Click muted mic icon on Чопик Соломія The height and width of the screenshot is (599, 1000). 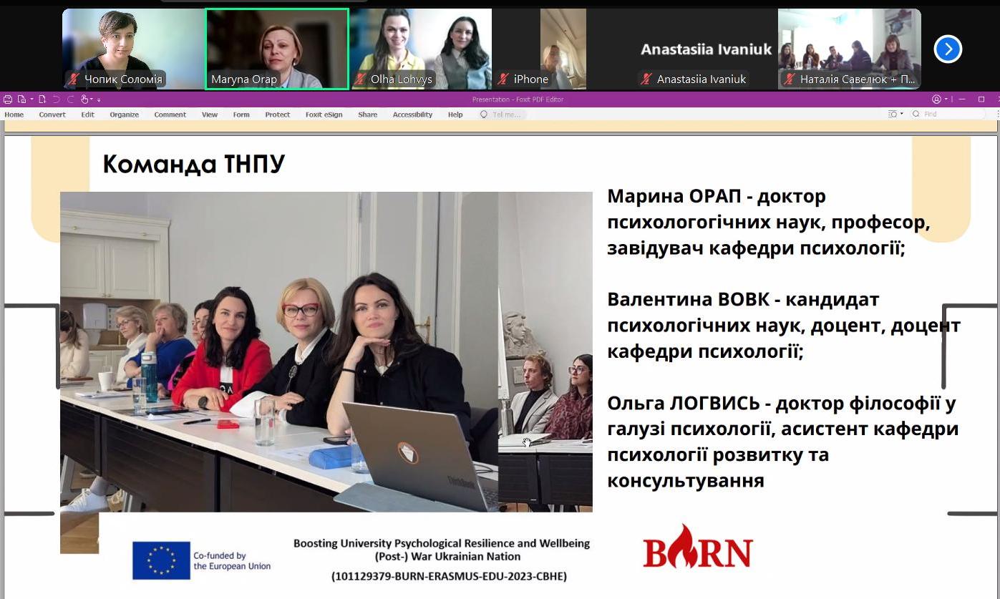point(73,79)
